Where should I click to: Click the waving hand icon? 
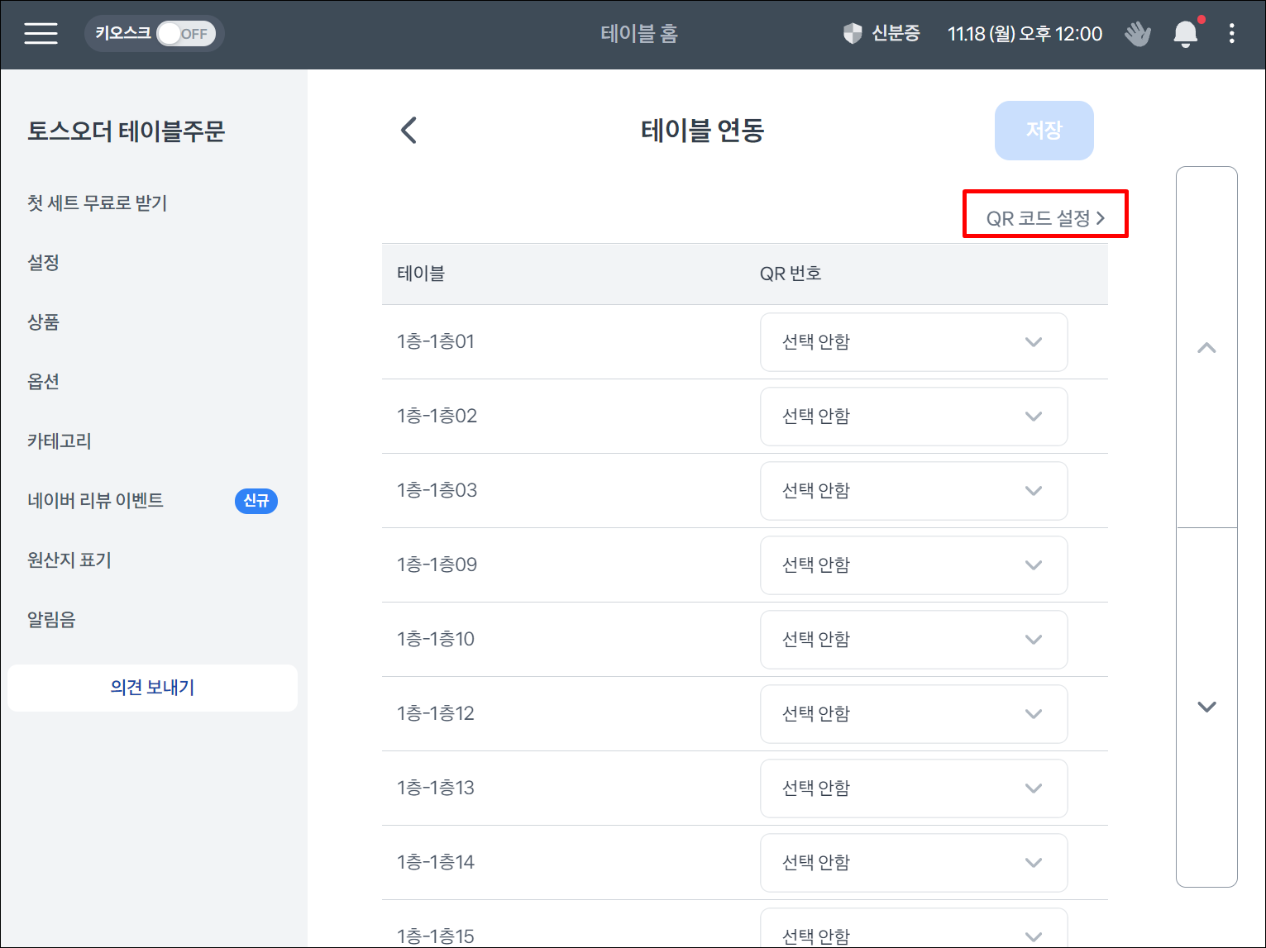click(x=1138, y=34)
